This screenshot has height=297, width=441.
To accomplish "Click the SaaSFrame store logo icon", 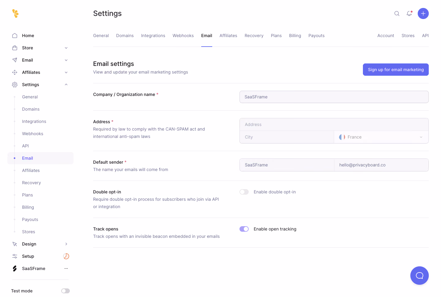I will 15,268.
